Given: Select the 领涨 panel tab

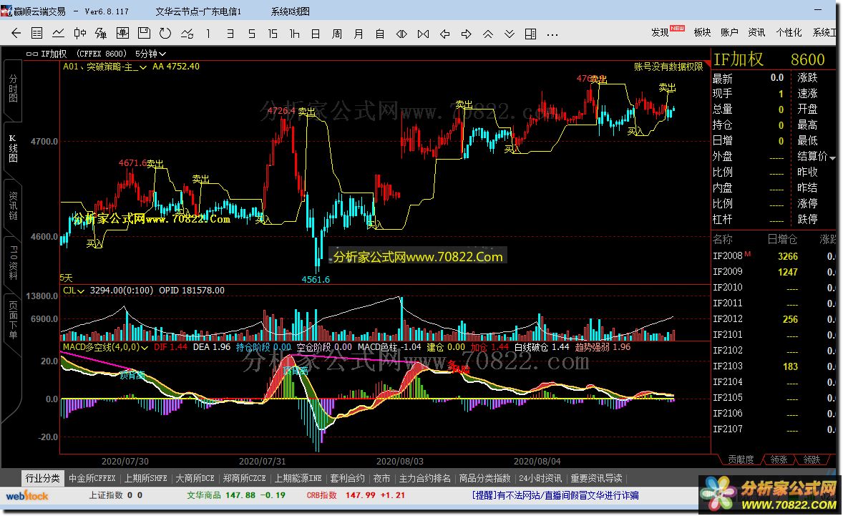Looking at the screenshot, I should click(779, 459).
